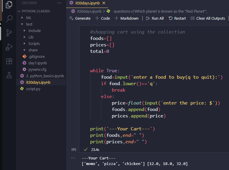Click the gear icon beside pyvenv.cfg
229x170 pixels.
point(24,69)
